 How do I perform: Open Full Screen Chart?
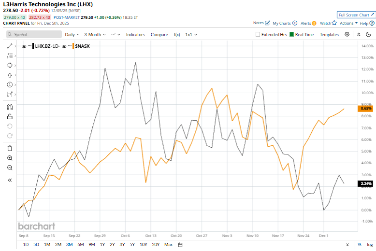[356, 15]
